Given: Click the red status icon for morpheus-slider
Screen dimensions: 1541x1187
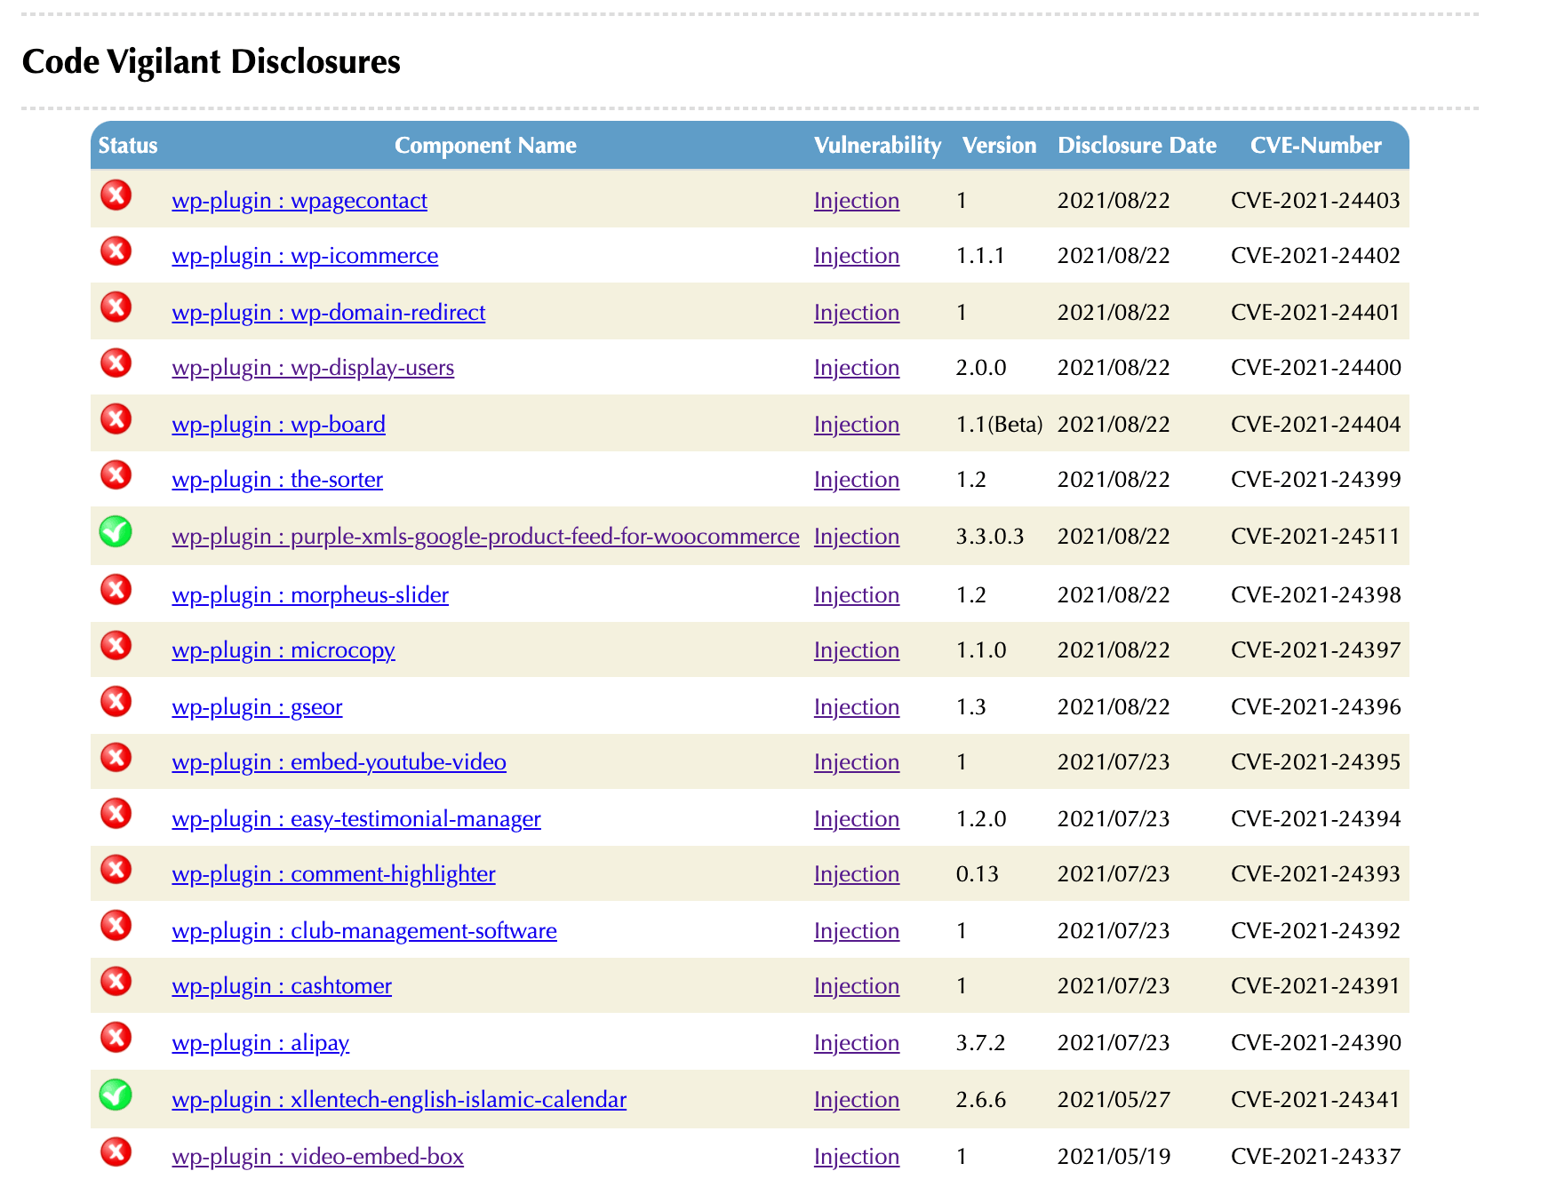Looking at the screenshot, I should (116, 589).
